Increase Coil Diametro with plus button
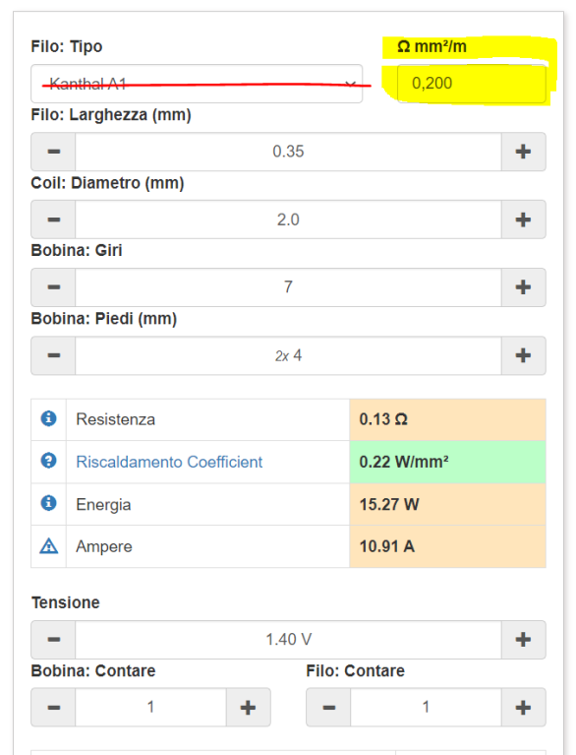The width and height of the screenshot is (576, 755). 523,220
